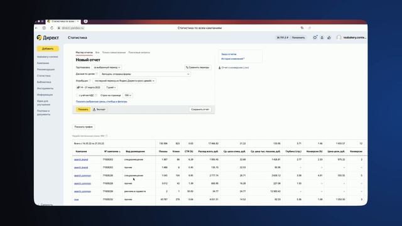Open search_common link in the реклама в соцсетях row
This screenshot has width=402, height=226.
82,191
